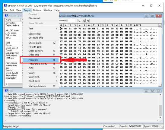Maximize the LOG window
This screenshot has width=165, height=130.
152,91
